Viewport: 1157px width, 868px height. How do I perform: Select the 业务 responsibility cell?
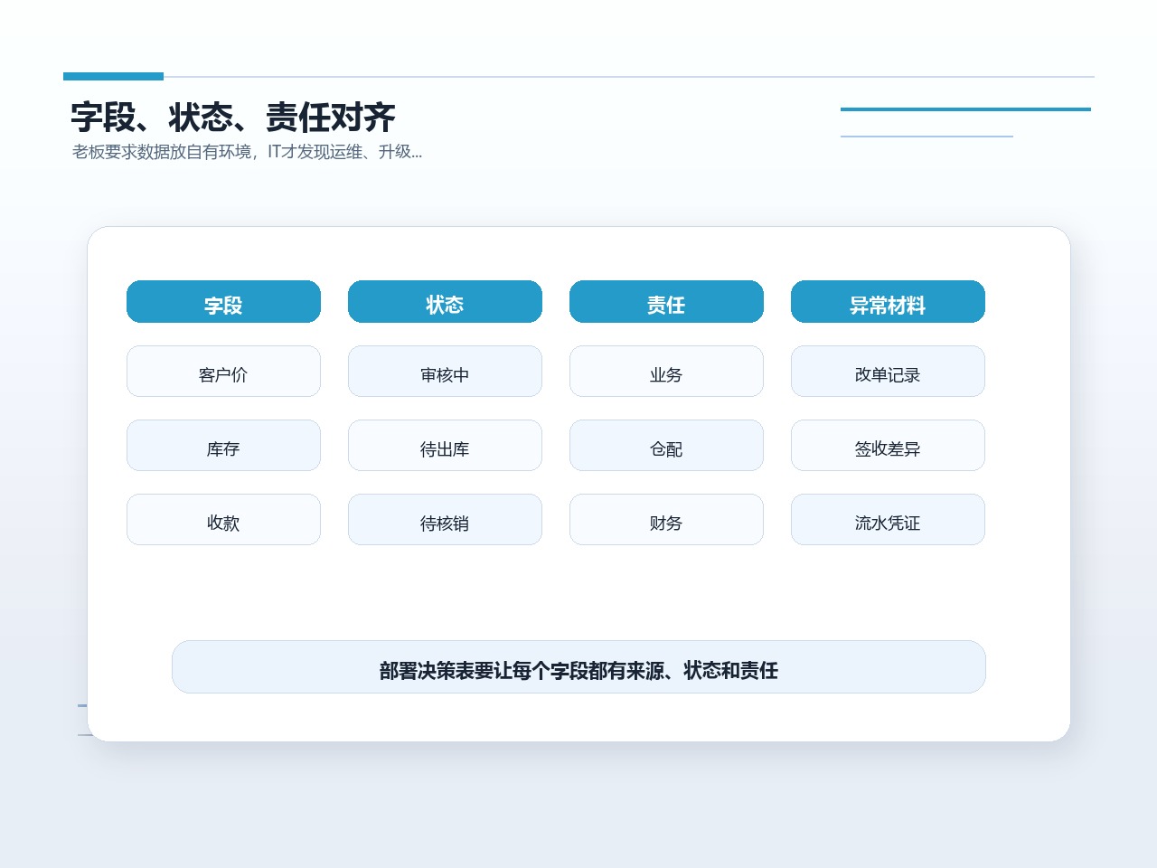[666, 372]
